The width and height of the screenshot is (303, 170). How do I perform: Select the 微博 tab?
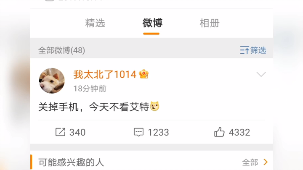152,23
